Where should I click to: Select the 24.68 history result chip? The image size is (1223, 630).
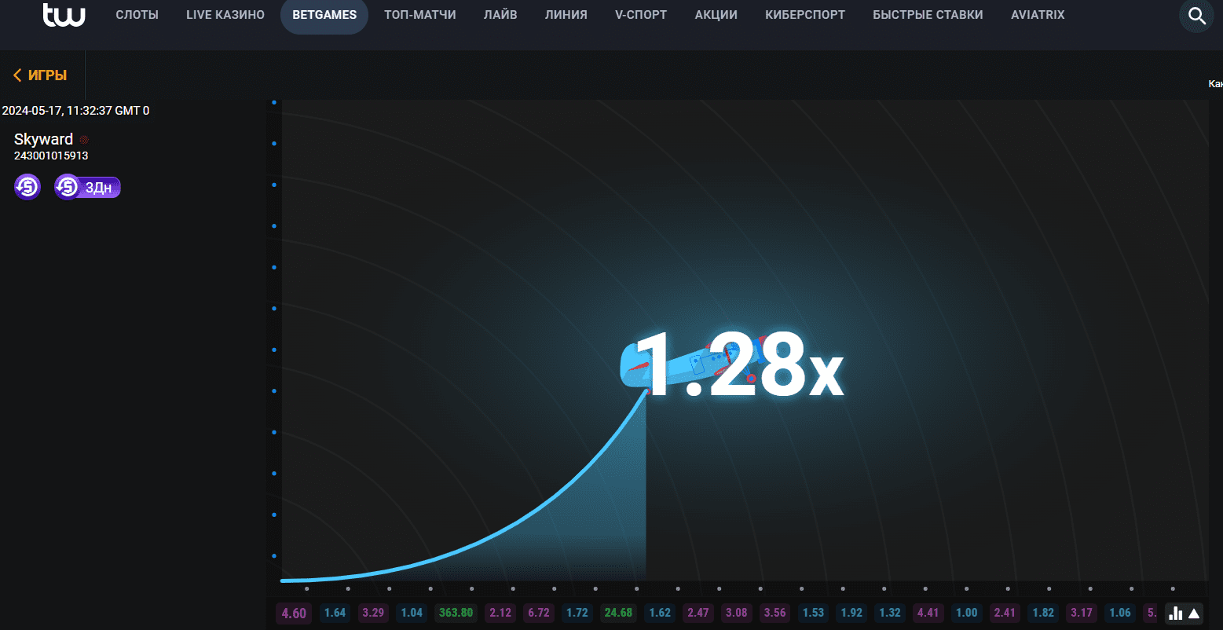click(x=618, y=613)
